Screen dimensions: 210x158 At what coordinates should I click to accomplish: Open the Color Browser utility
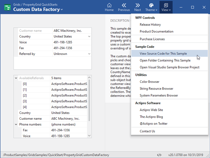(x=169, y=82)
